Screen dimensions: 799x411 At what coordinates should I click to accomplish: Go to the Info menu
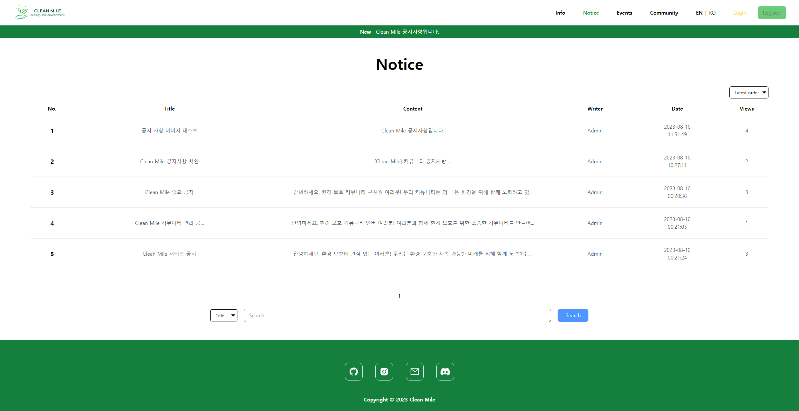pos(560,13)
